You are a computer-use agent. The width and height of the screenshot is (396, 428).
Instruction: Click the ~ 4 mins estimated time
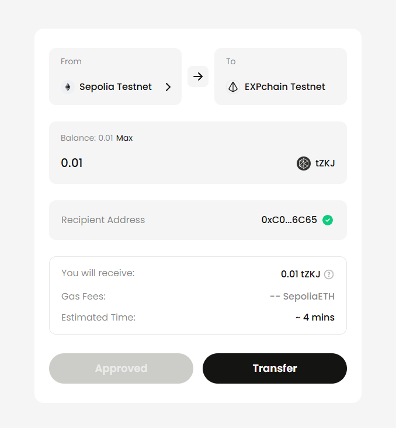coord(315,318)
